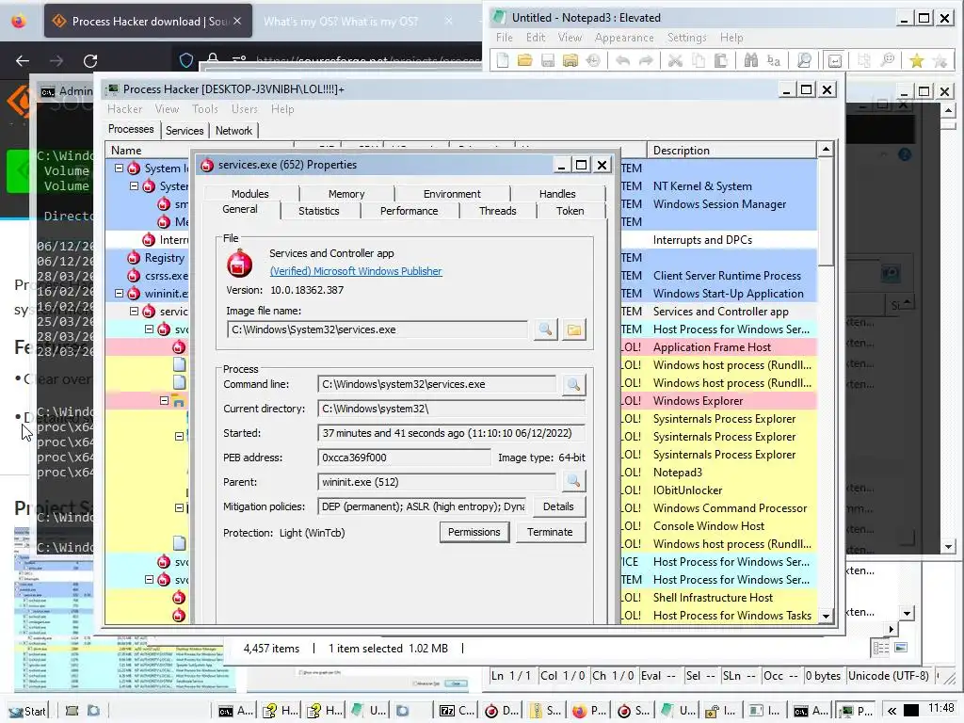This screenshot has width=964, height=723.
Task: Click the Add to Favorites star-plus icon
Action: 940,60
